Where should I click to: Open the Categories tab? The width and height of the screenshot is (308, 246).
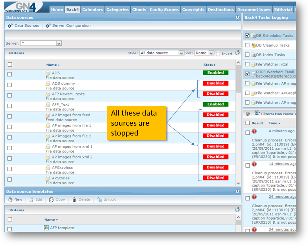point(117,9)
